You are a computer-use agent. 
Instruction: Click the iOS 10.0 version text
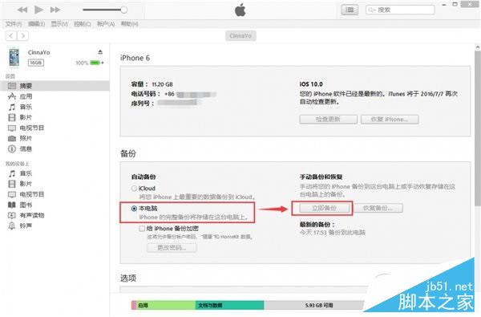pos(311,83)
